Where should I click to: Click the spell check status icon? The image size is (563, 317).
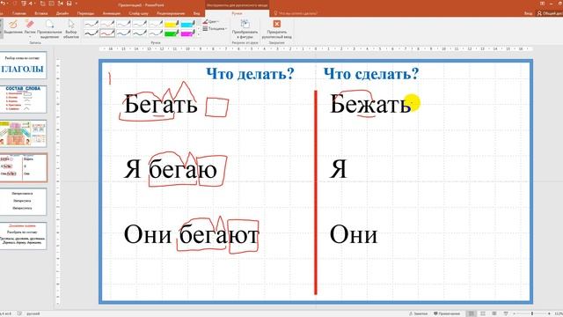coord(19,313)
